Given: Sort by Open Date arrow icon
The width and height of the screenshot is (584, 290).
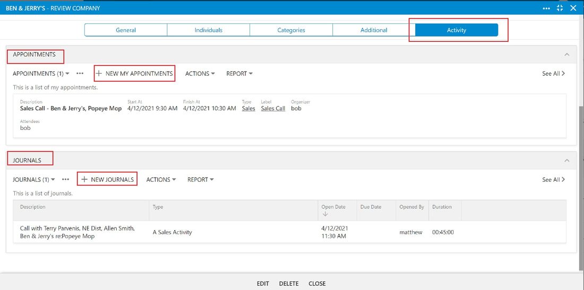Looking at the screenshot, I should point(325,214).
